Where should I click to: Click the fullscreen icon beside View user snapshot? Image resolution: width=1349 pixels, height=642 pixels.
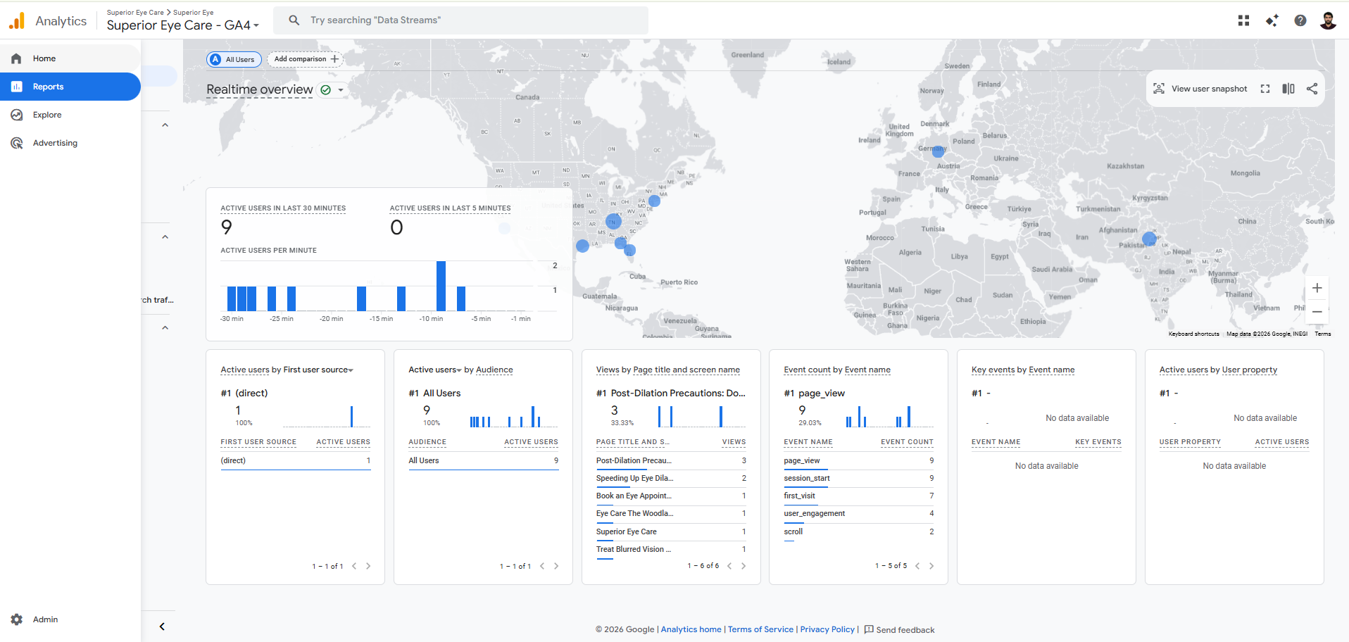[1265, 89]
